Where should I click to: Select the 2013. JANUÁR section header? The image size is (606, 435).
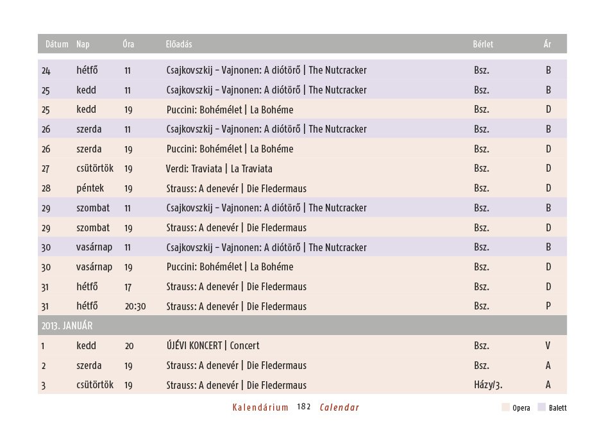[x=67, y=325]
